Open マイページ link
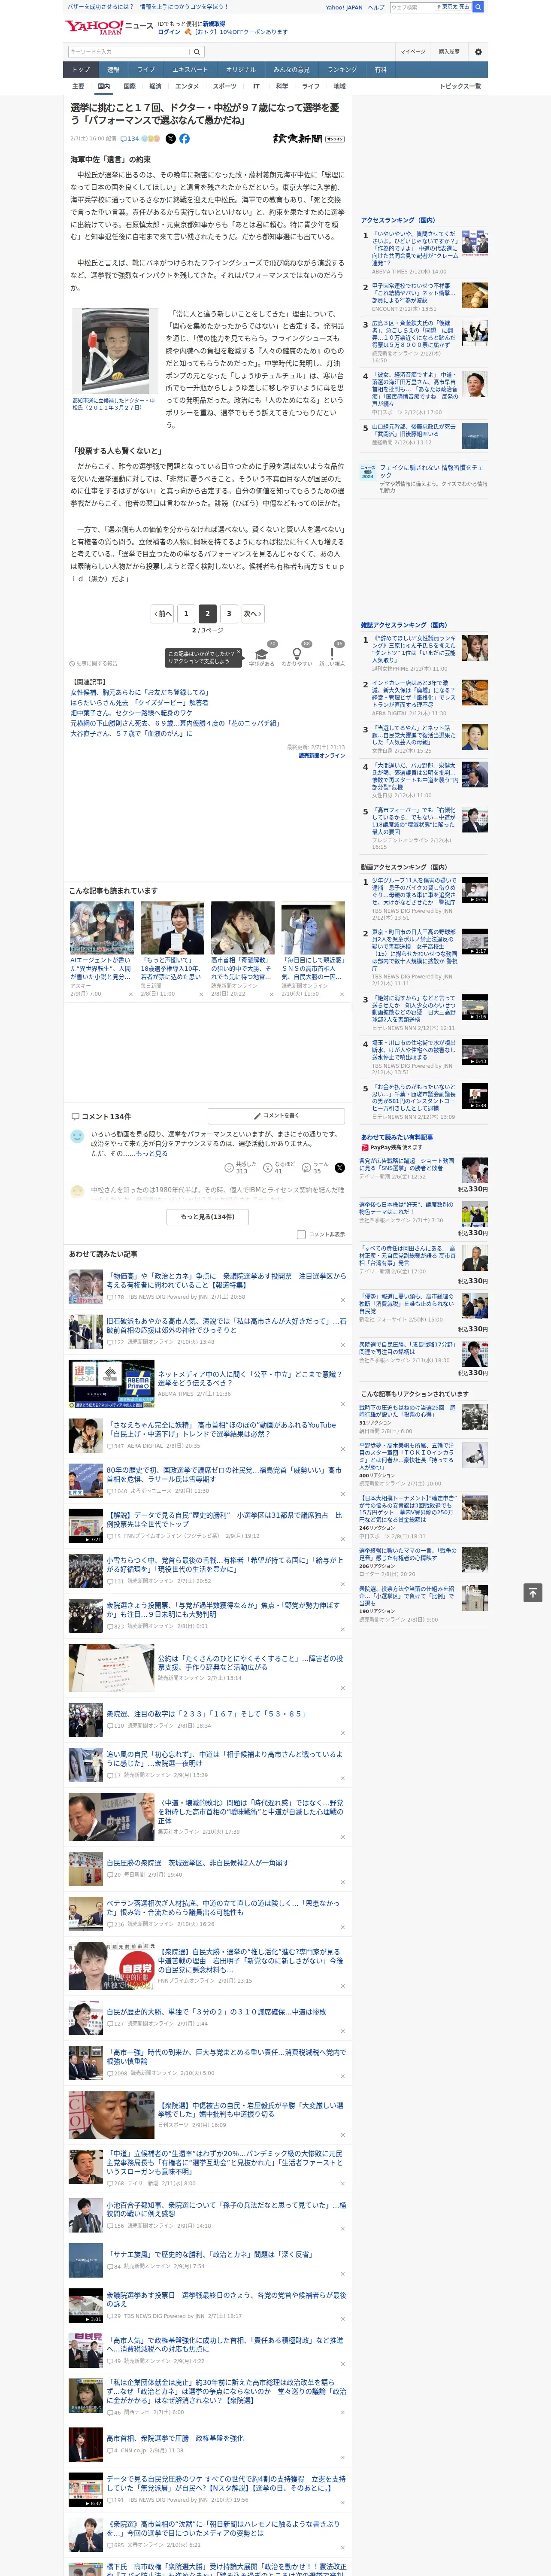The image size is (551, 2576). [x=413, y=52]
